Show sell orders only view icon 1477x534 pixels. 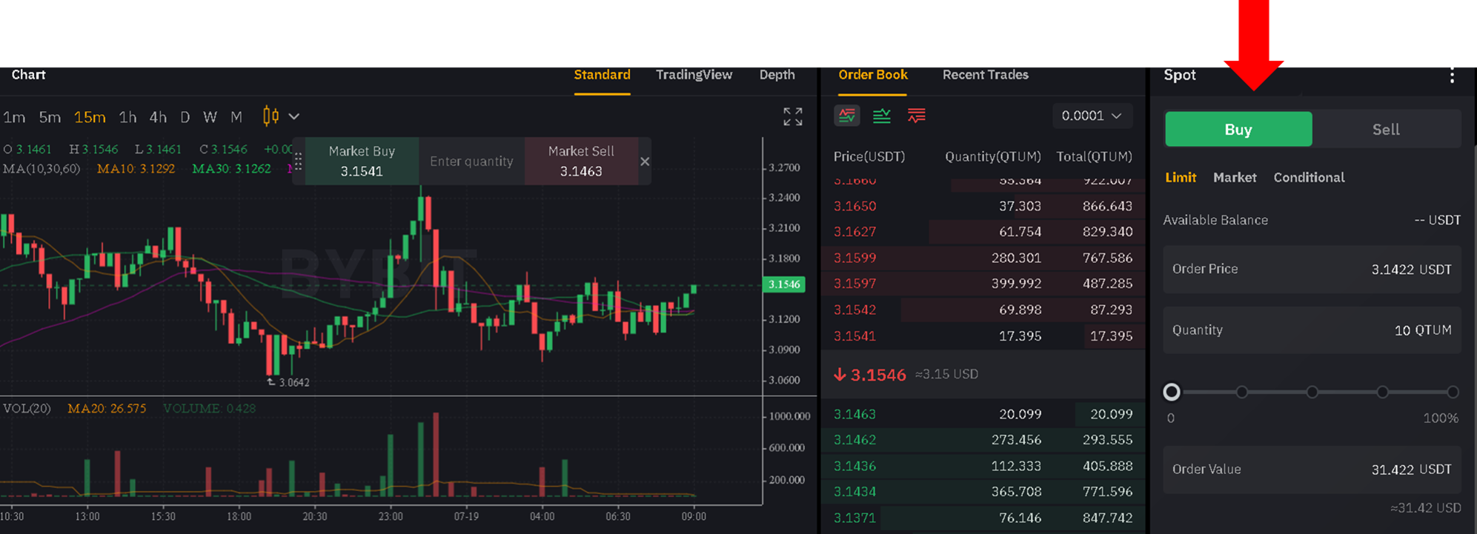point(917,116)
